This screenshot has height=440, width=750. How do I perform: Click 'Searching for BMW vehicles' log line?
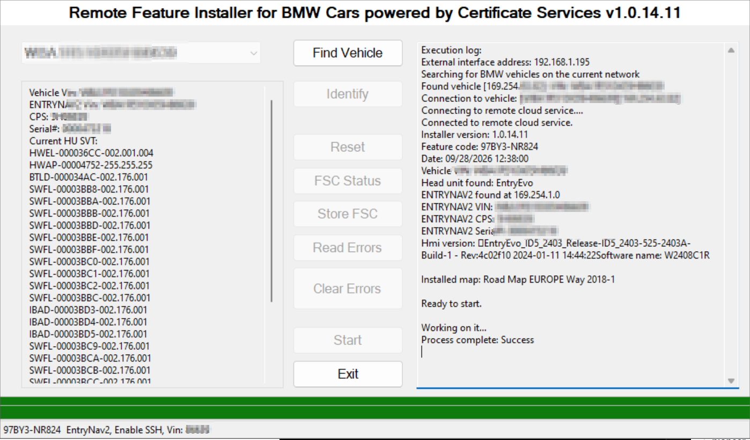click(x=531, y=74)
